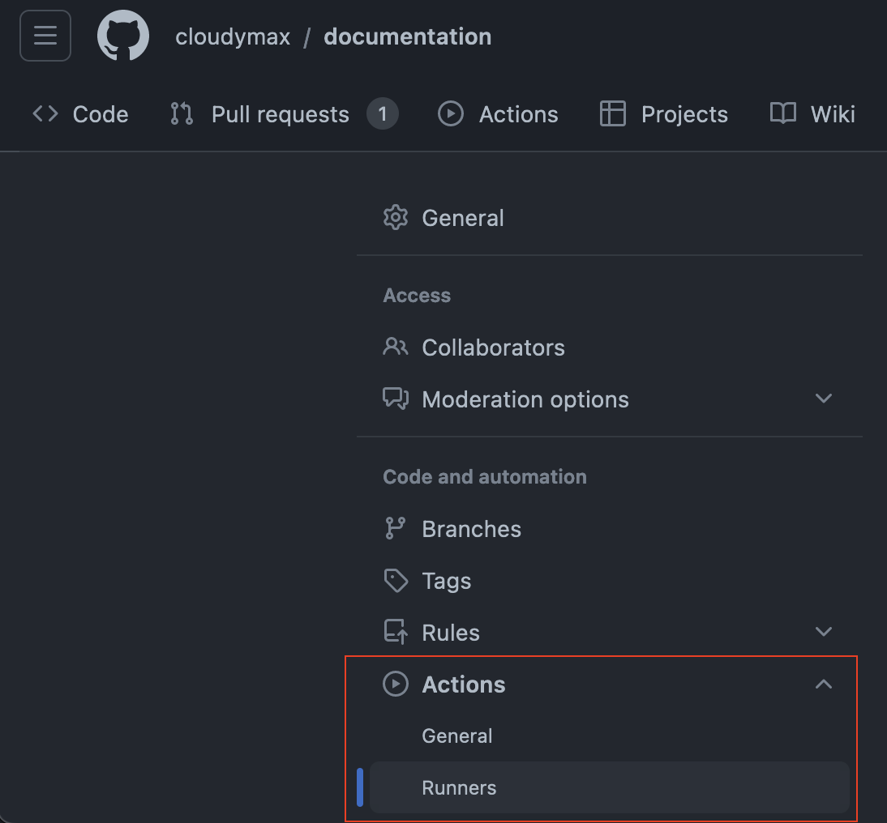
Task: Click the Actions play icon in sidebar
Action: 395,684
